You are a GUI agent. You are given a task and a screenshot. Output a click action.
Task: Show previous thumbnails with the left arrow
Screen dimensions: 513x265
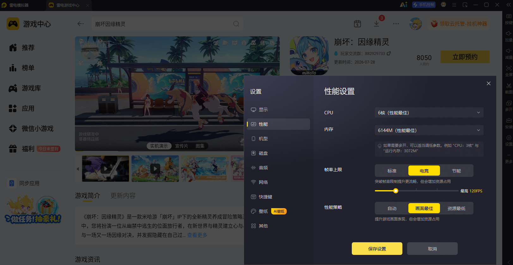pos(78,169)
